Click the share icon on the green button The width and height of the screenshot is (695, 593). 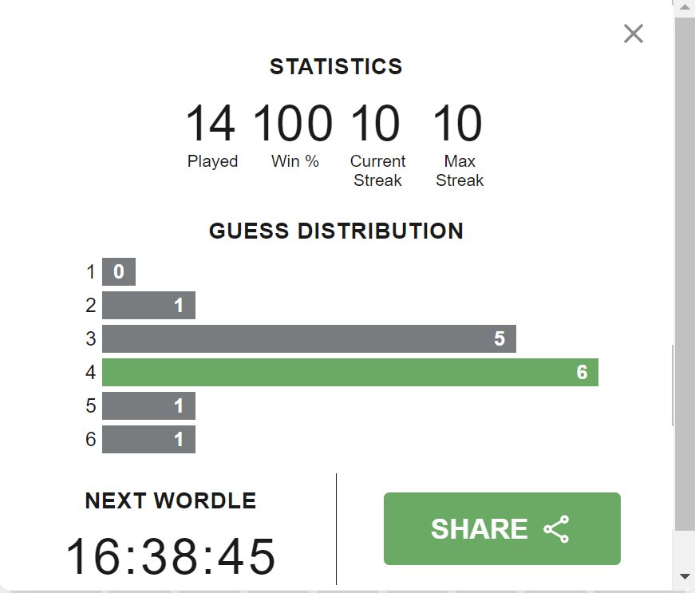point(557,528)
